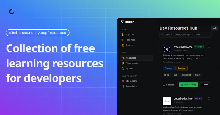Click the React topic chip
This screenshot has height=115, width=220.
click(197, 75)
